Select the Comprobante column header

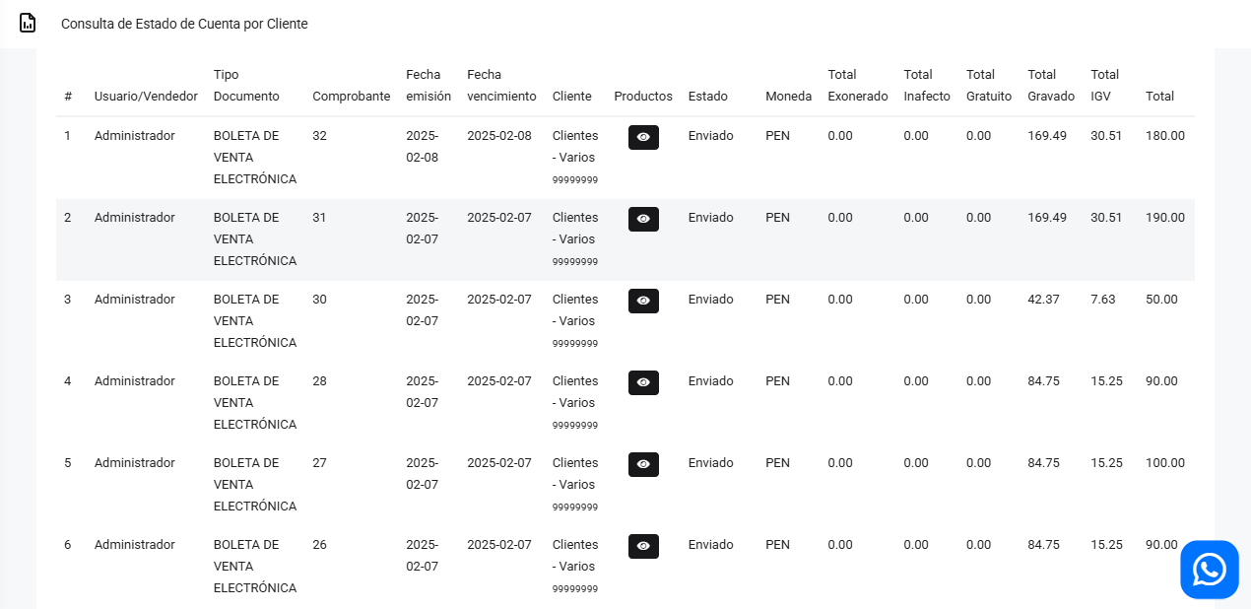(351, 97)
